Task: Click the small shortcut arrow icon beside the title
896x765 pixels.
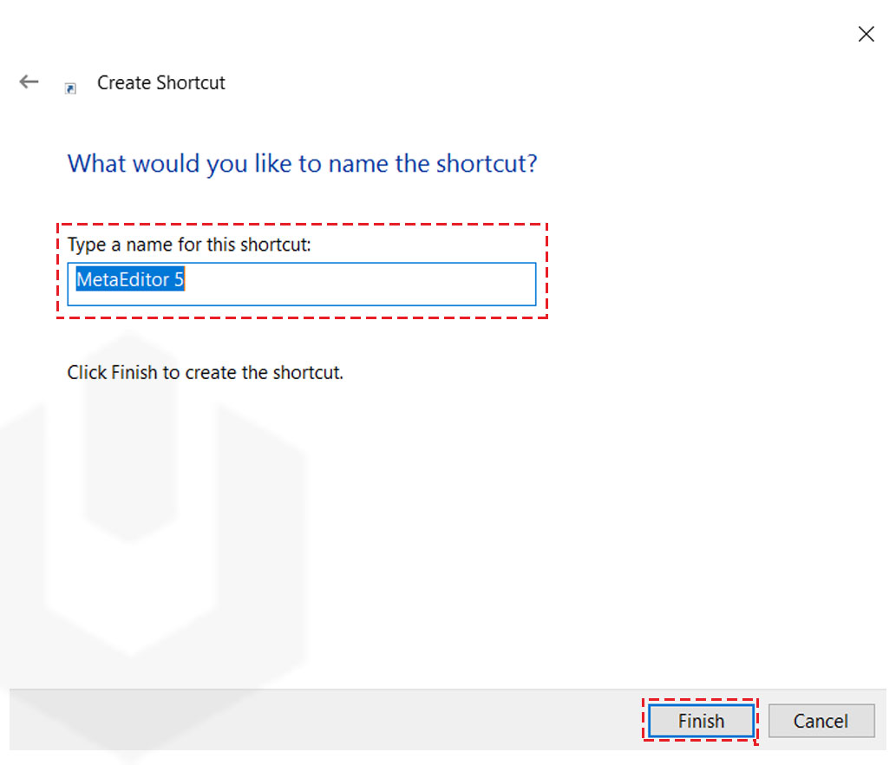Action: point(69,87)
